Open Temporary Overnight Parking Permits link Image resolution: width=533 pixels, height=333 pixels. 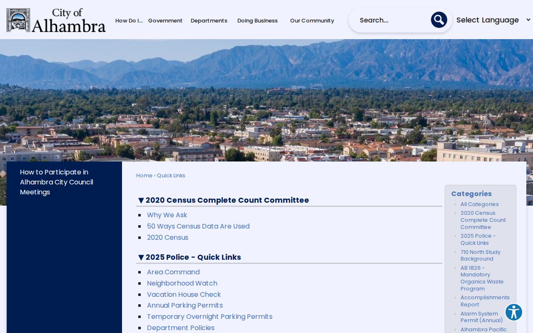point(209,317)
